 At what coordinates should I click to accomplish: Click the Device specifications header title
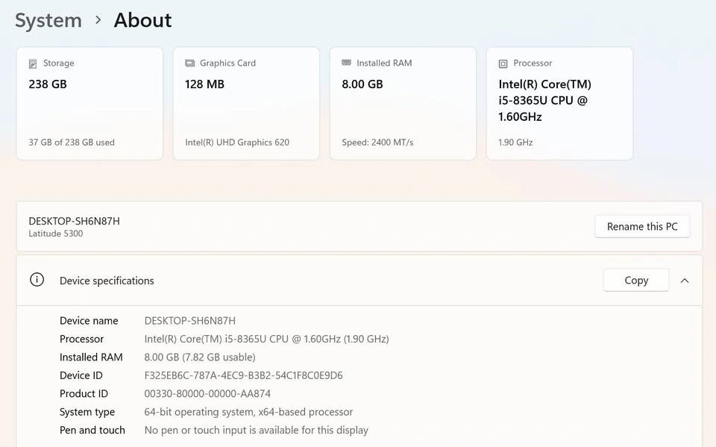(x=107, y=281)
